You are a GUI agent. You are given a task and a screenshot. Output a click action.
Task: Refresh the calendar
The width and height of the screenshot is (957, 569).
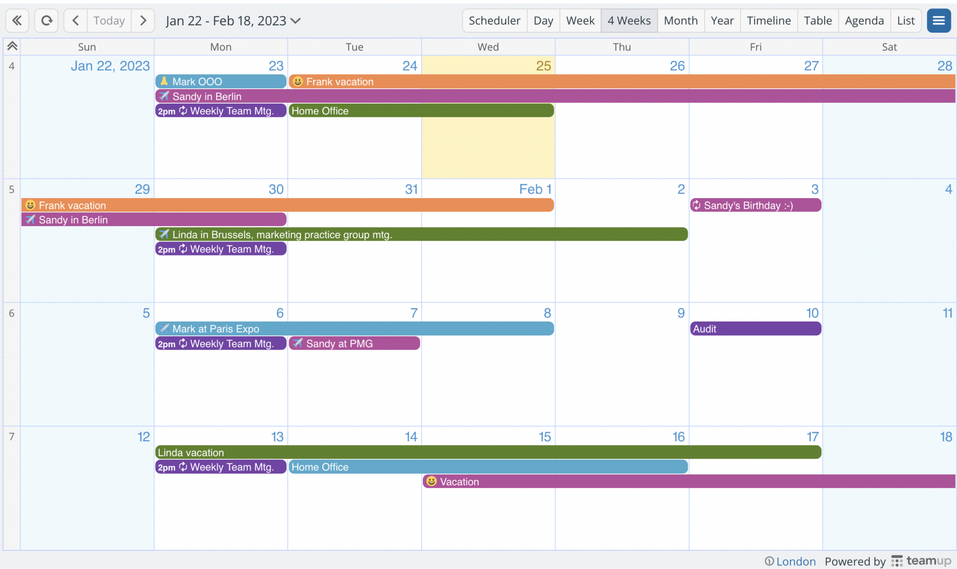pos(46,21)
